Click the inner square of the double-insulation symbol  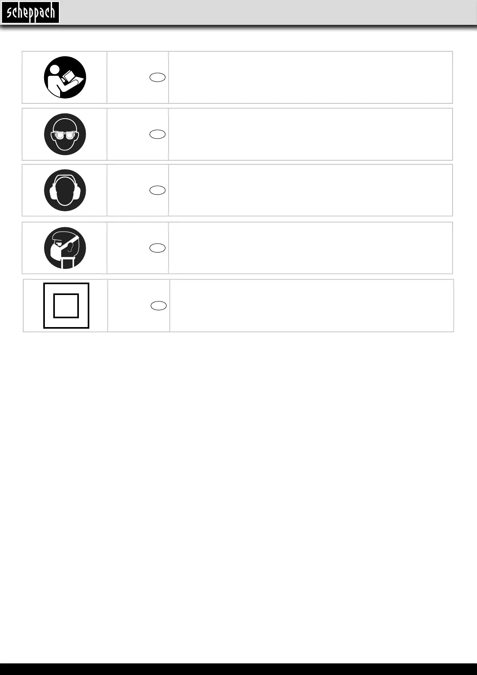(x=66, y=306)
